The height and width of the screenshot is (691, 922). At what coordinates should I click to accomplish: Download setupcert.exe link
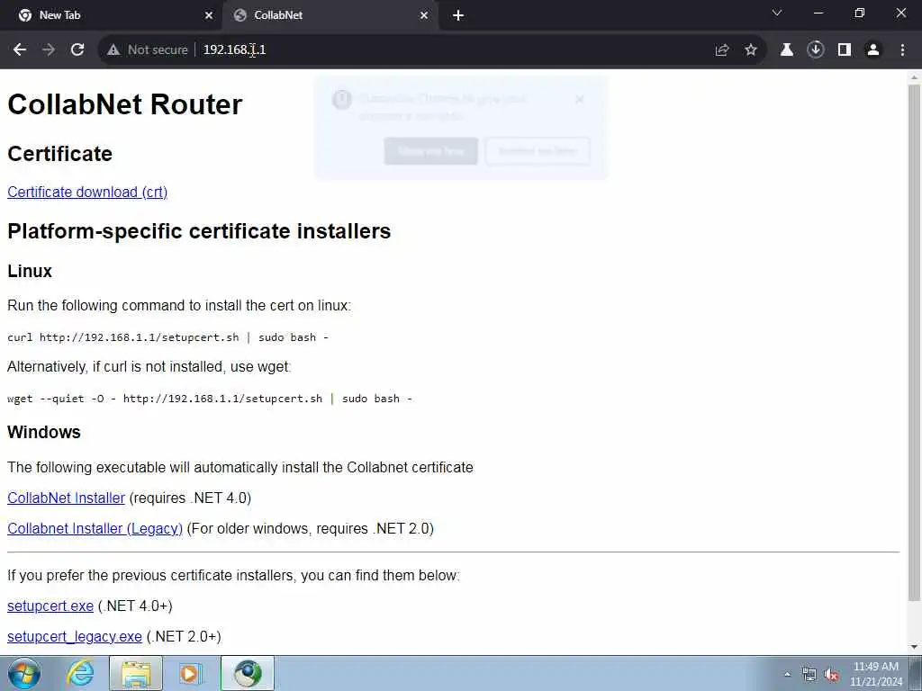50,606
